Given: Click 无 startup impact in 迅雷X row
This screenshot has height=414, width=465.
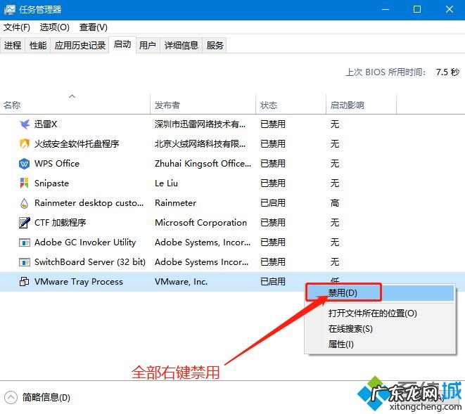Looking at the screenshot, I should (335, 124).
